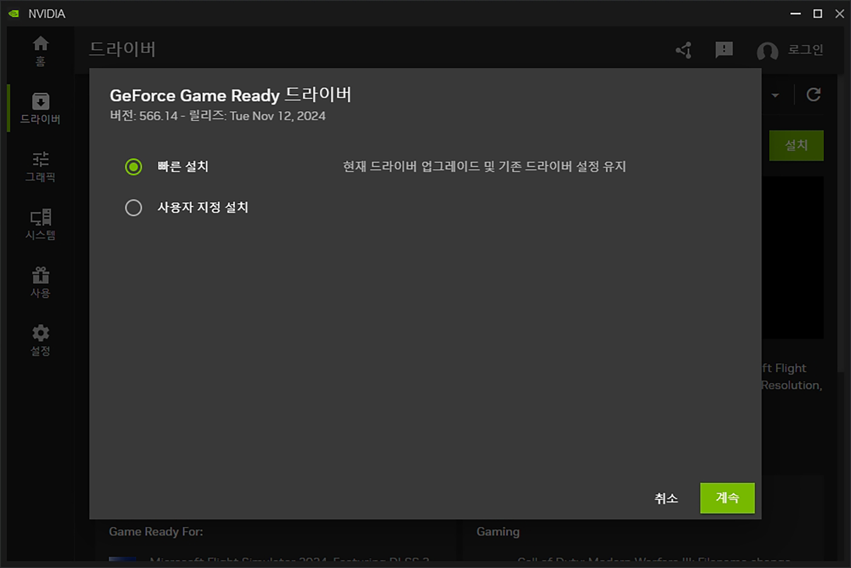Click the green Install (설치) button
This screenshot has width=851, height=568.
point(796,145)
